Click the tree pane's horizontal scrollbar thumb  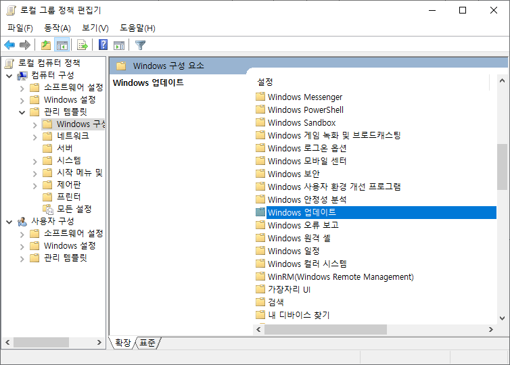click(x=41, y=342)
